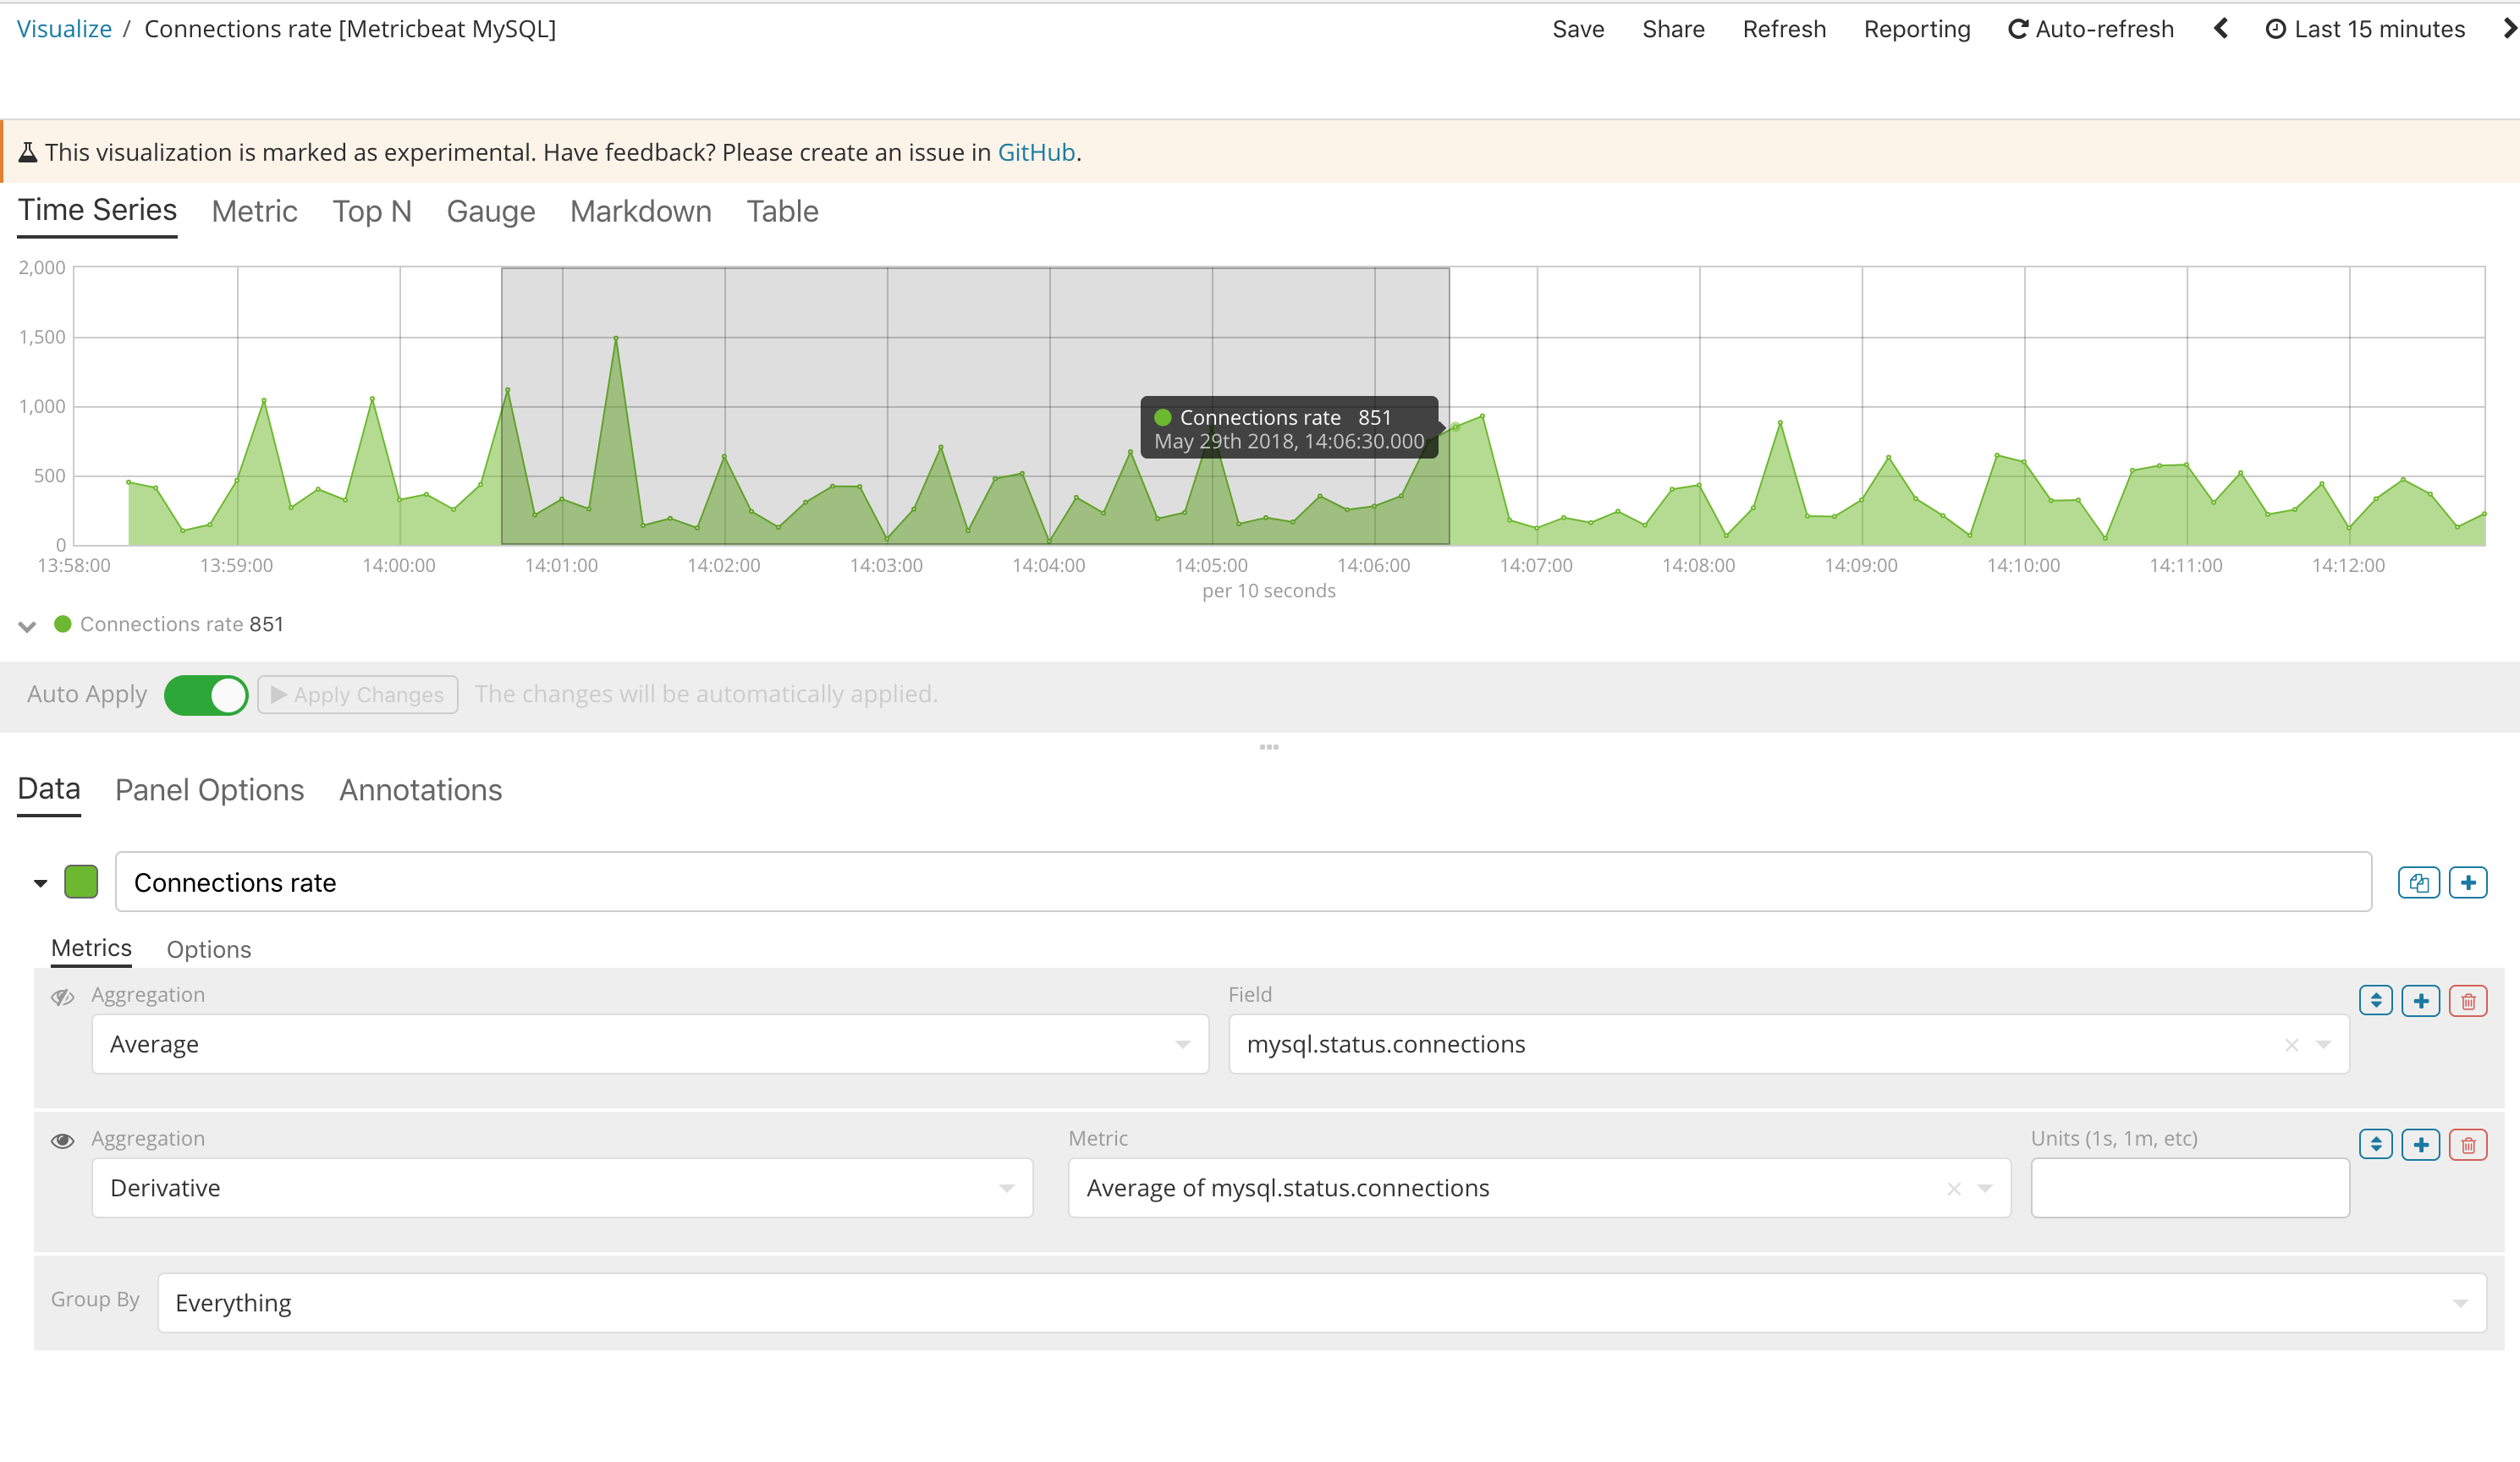This screenshot has height=1462, width=2520.
Task: Show the hidden Average aggregation via its eye icon
Action: (63, 997)
